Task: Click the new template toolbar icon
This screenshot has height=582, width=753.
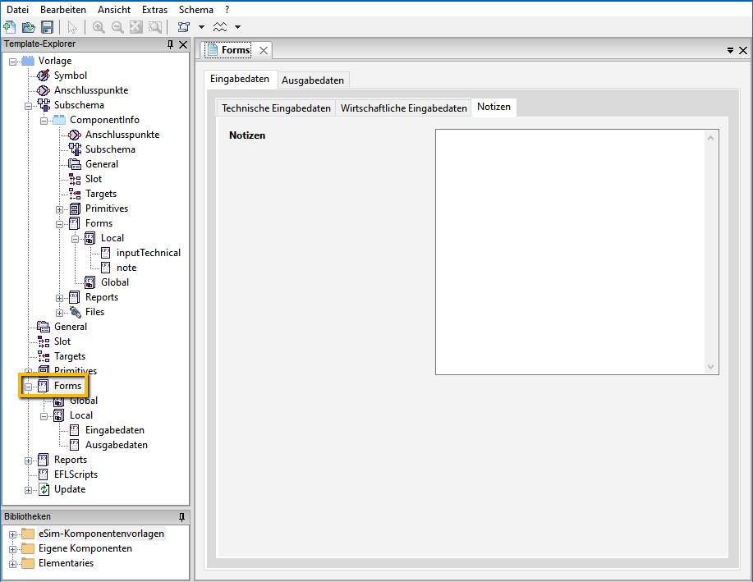Action: 9,27
